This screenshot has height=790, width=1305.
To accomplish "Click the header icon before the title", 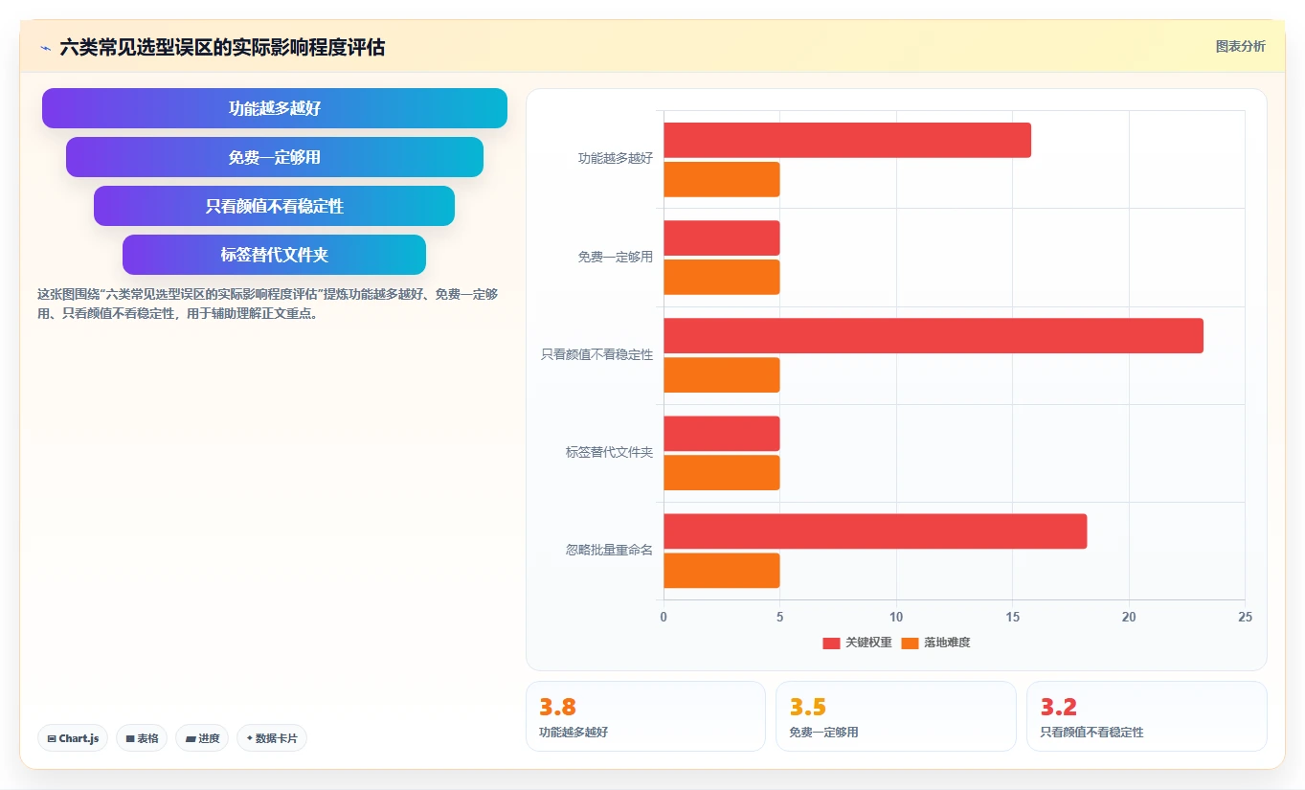I will pyautogui.click(x=45, y=47).
